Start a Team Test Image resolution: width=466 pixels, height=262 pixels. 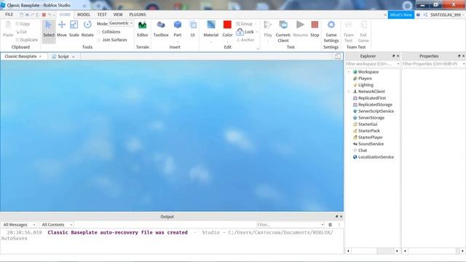pos(348,31)
